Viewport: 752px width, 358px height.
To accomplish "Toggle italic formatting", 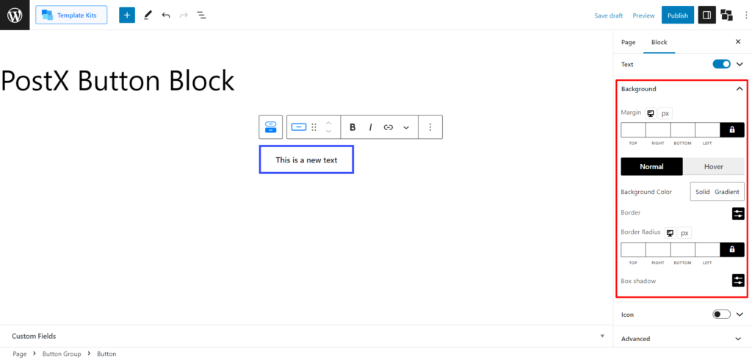I will point(370,127).
